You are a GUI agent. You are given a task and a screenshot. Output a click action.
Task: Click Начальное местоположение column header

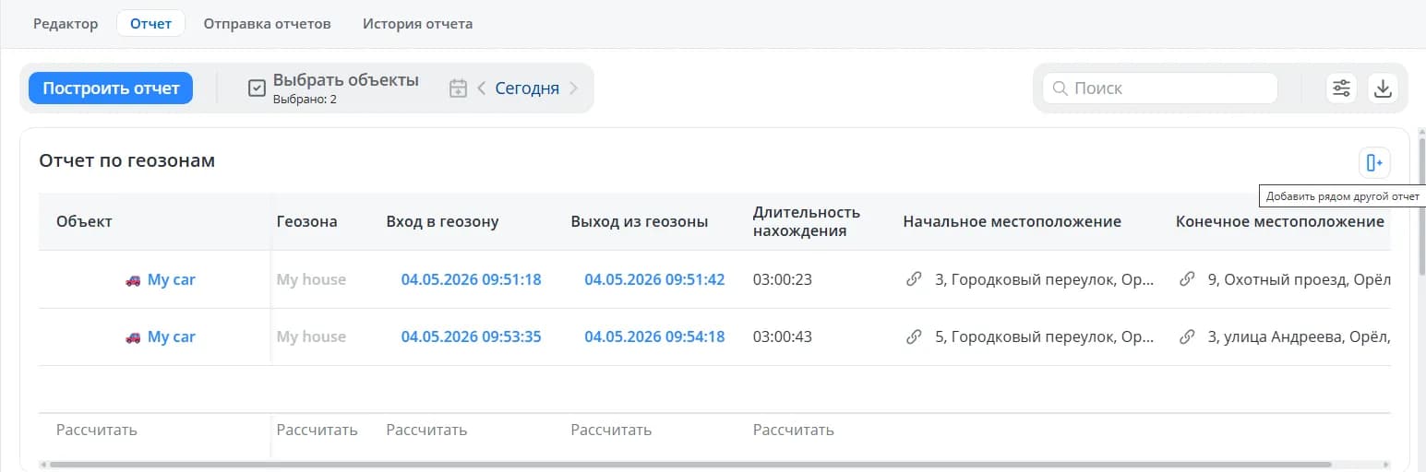1013,221
